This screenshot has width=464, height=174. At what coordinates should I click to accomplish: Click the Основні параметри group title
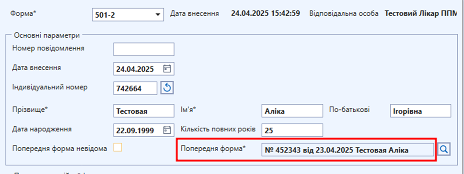point(47,35)
